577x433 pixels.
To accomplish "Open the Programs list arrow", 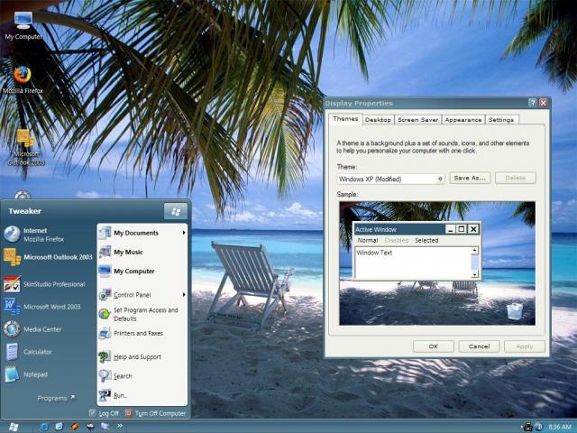I will tap(72, 397).
